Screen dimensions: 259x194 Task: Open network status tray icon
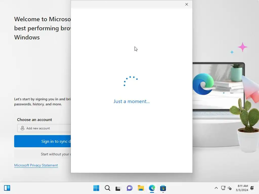(x=223, y=188)
